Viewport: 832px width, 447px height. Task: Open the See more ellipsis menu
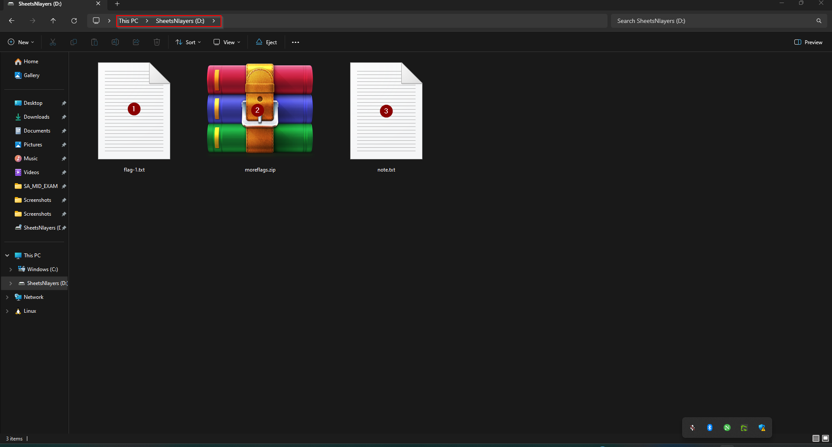coord(296,42)
